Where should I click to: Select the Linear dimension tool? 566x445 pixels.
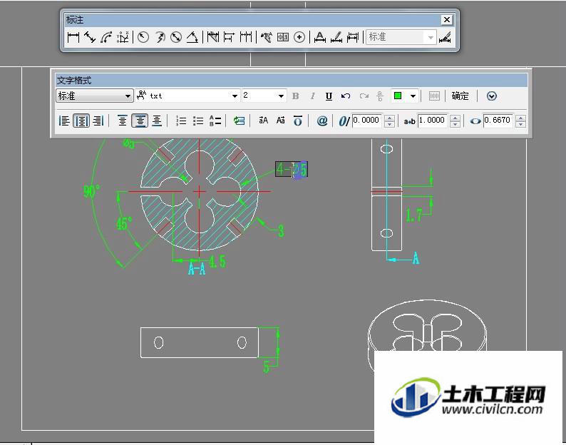tap(73, 37)
